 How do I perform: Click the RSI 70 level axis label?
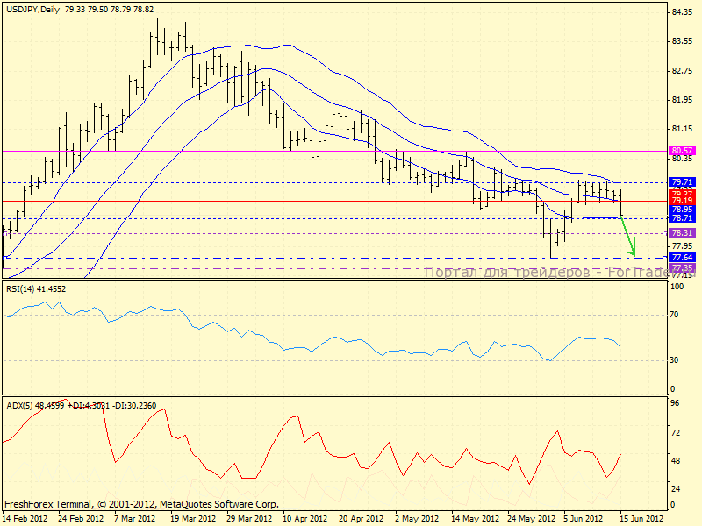pos(676,314)
